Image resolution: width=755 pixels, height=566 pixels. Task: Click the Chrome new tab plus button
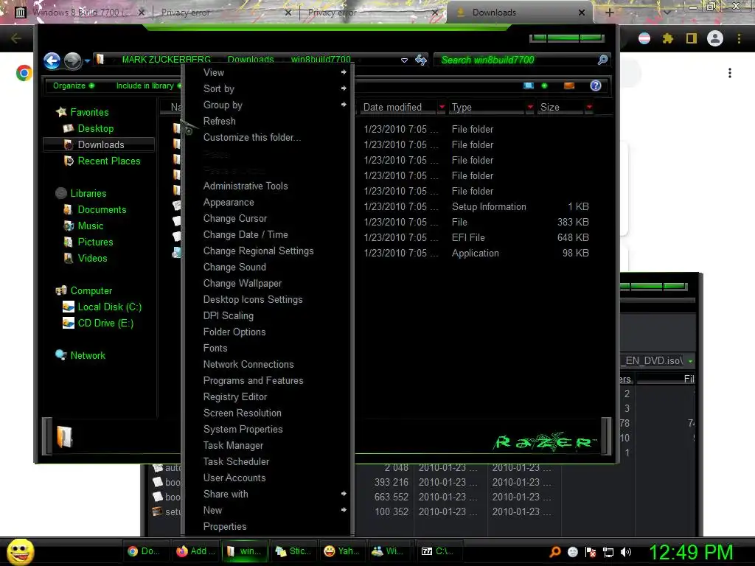click(609, 13)
